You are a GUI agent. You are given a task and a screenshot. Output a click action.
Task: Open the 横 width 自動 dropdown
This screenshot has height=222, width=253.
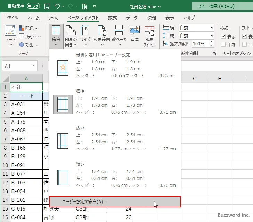[x=196, y=28]
